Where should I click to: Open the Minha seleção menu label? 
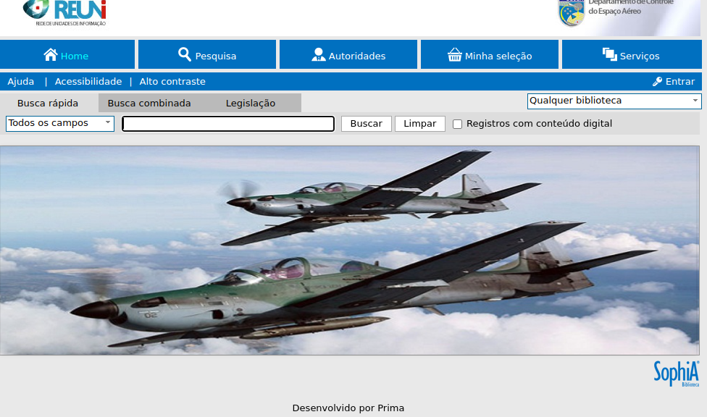pyautogui.click(x=498, y=56)
